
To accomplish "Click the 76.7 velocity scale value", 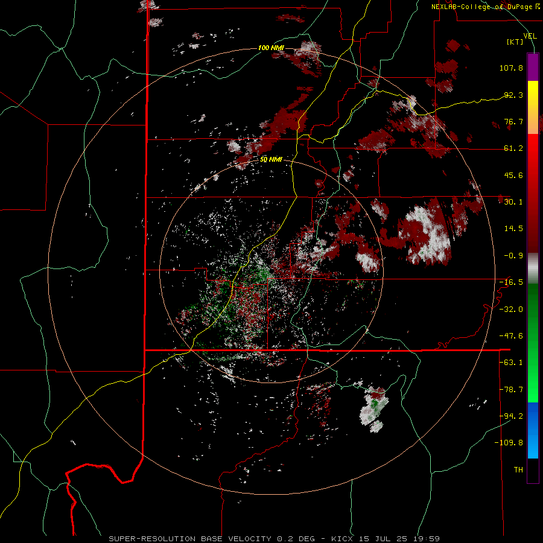I will (513, 121).
